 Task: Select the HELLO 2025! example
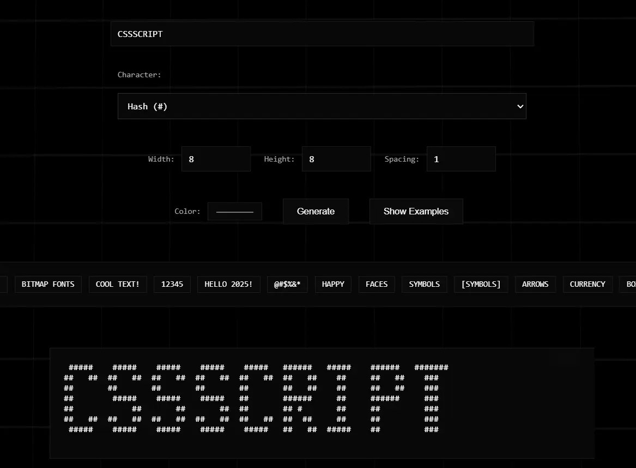228,284
